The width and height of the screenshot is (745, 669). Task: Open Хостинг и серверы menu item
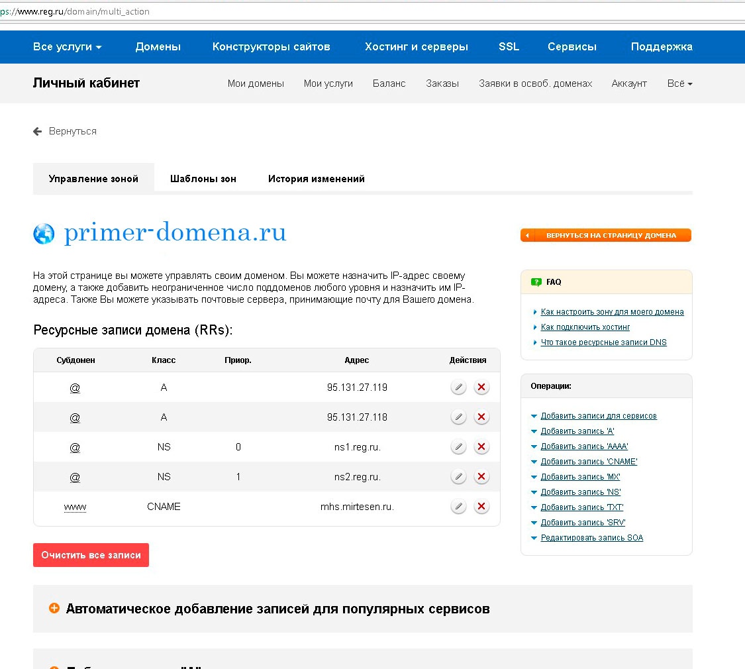click(x=417, y=46)
